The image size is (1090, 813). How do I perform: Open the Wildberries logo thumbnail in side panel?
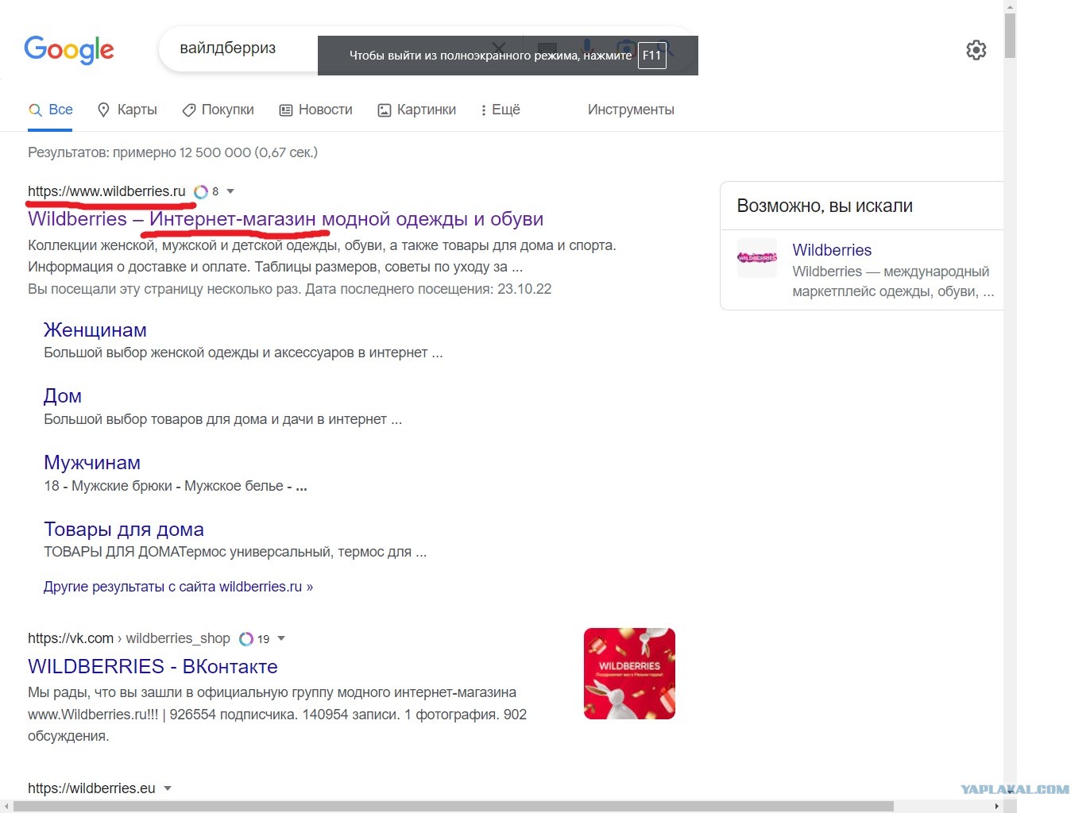[757, 258]
